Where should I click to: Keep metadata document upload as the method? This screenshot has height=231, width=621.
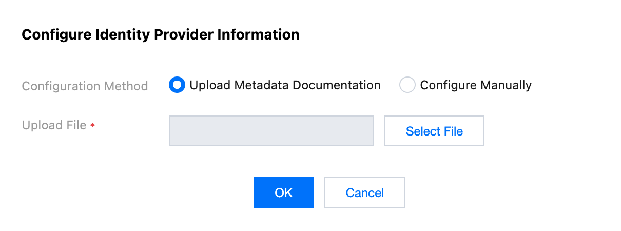click(177, 85)
